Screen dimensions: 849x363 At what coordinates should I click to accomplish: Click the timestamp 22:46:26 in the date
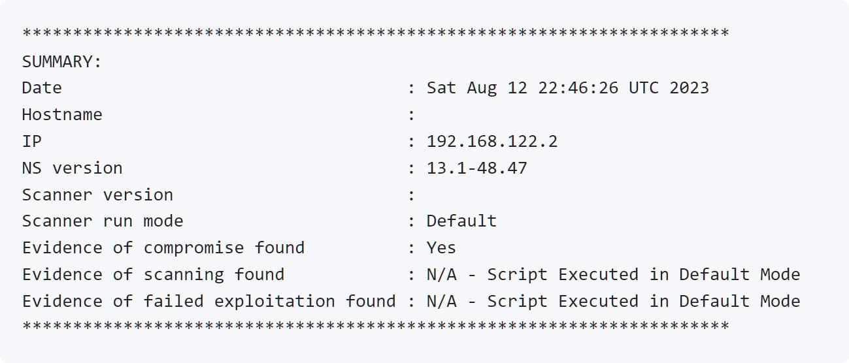[578, 88]
